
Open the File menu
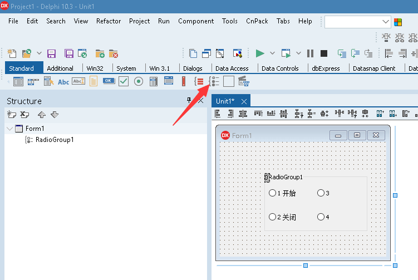click(x=13, y=21)
